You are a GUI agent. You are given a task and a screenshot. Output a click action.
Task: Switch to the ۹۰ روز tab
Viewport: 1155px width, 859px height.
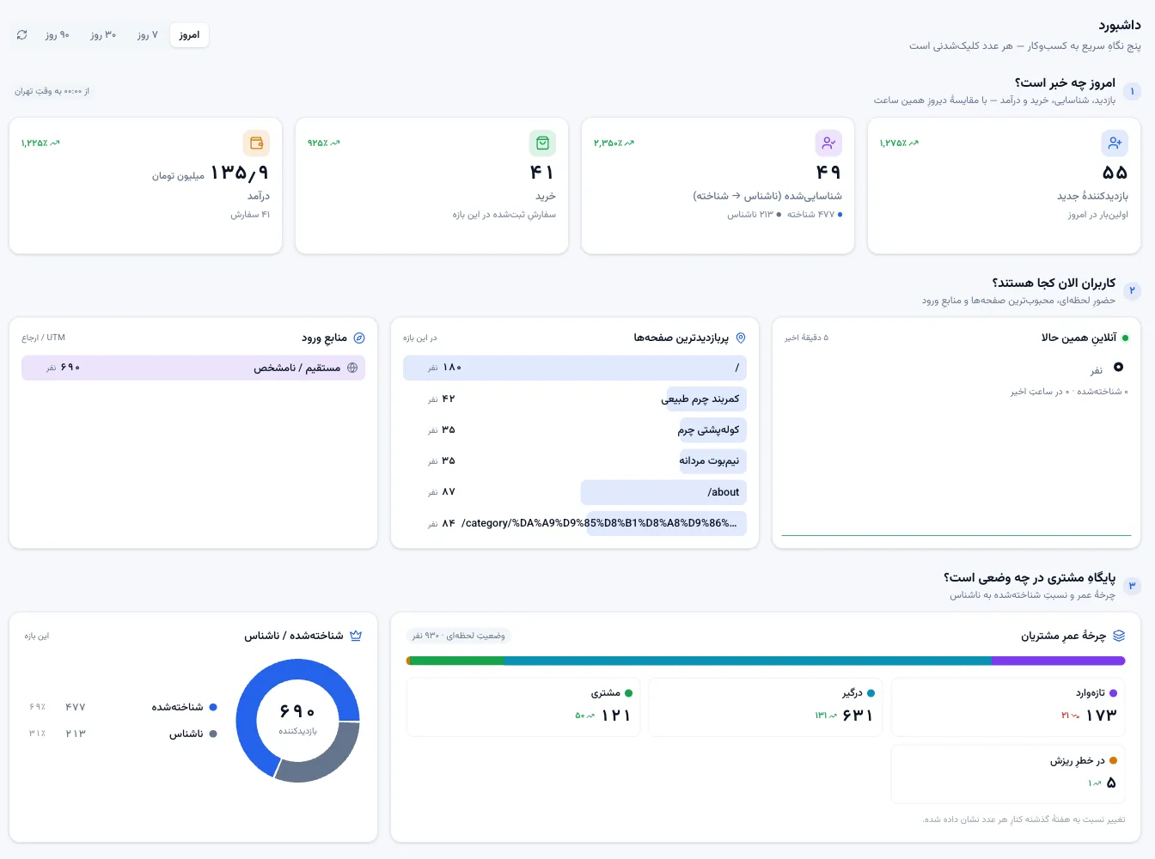pyautogui.click(x=58, y=35)
